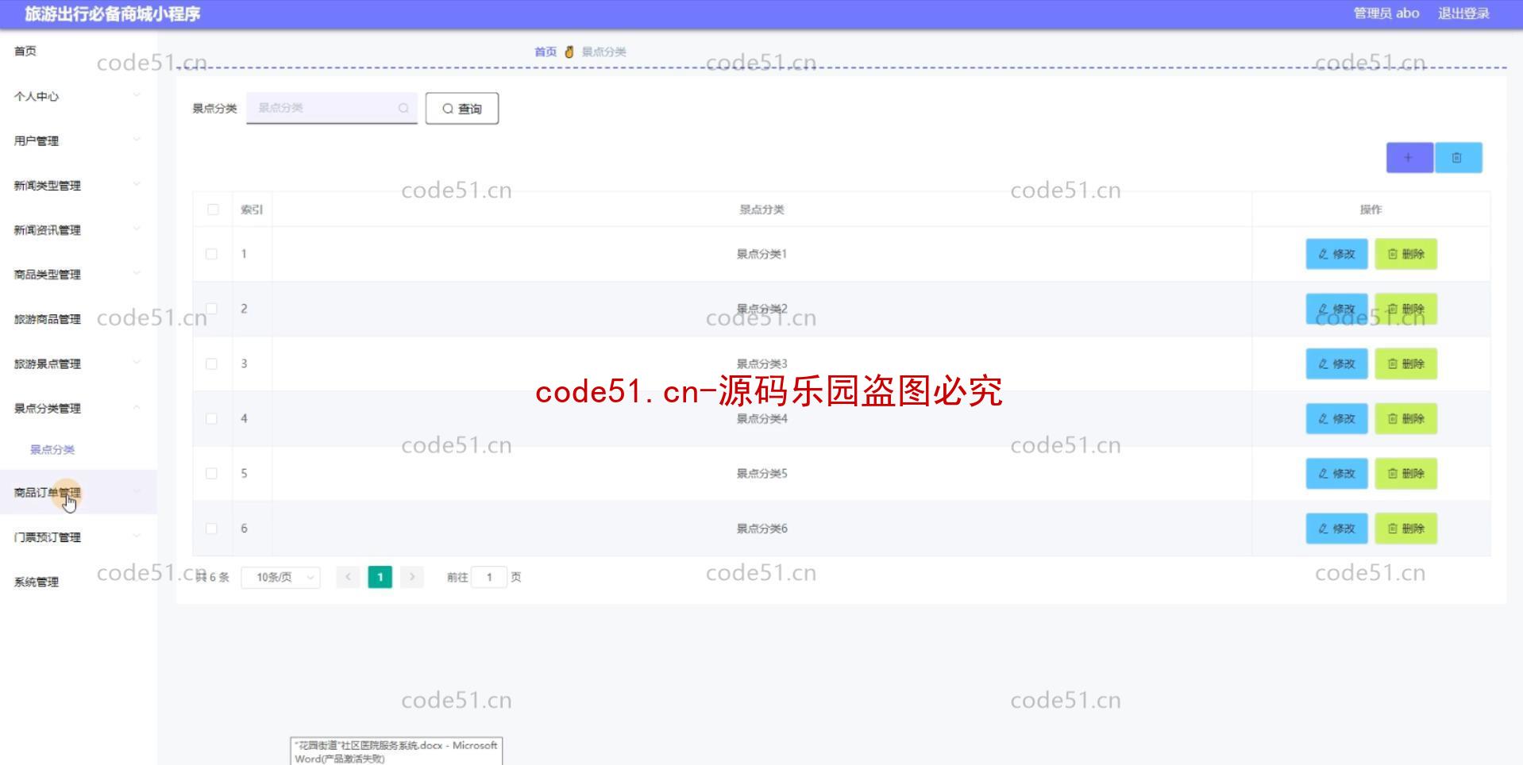Check the checkbox for row 5
The width and height of the screenshot is (1523, 765).
[211, 473]
